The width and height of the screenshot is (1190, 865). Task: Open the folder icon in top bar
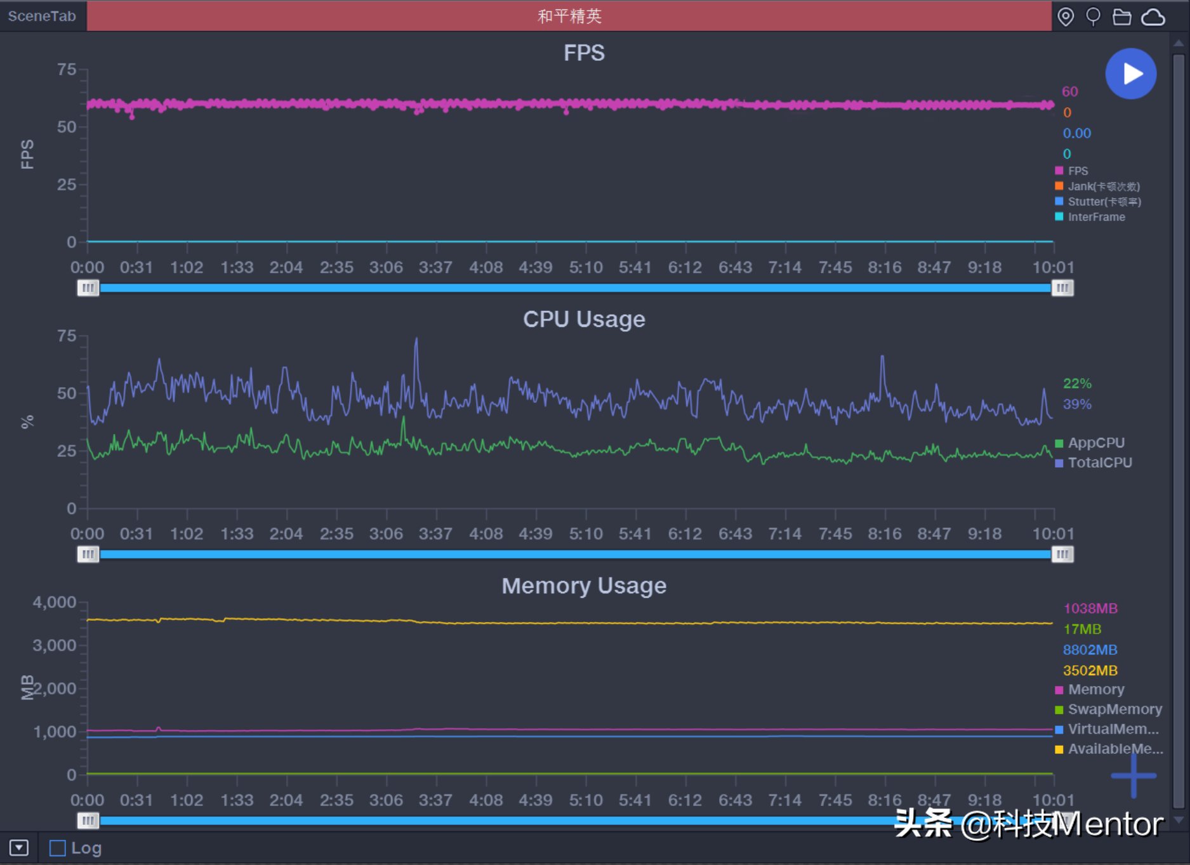[x=1121, y=17]
